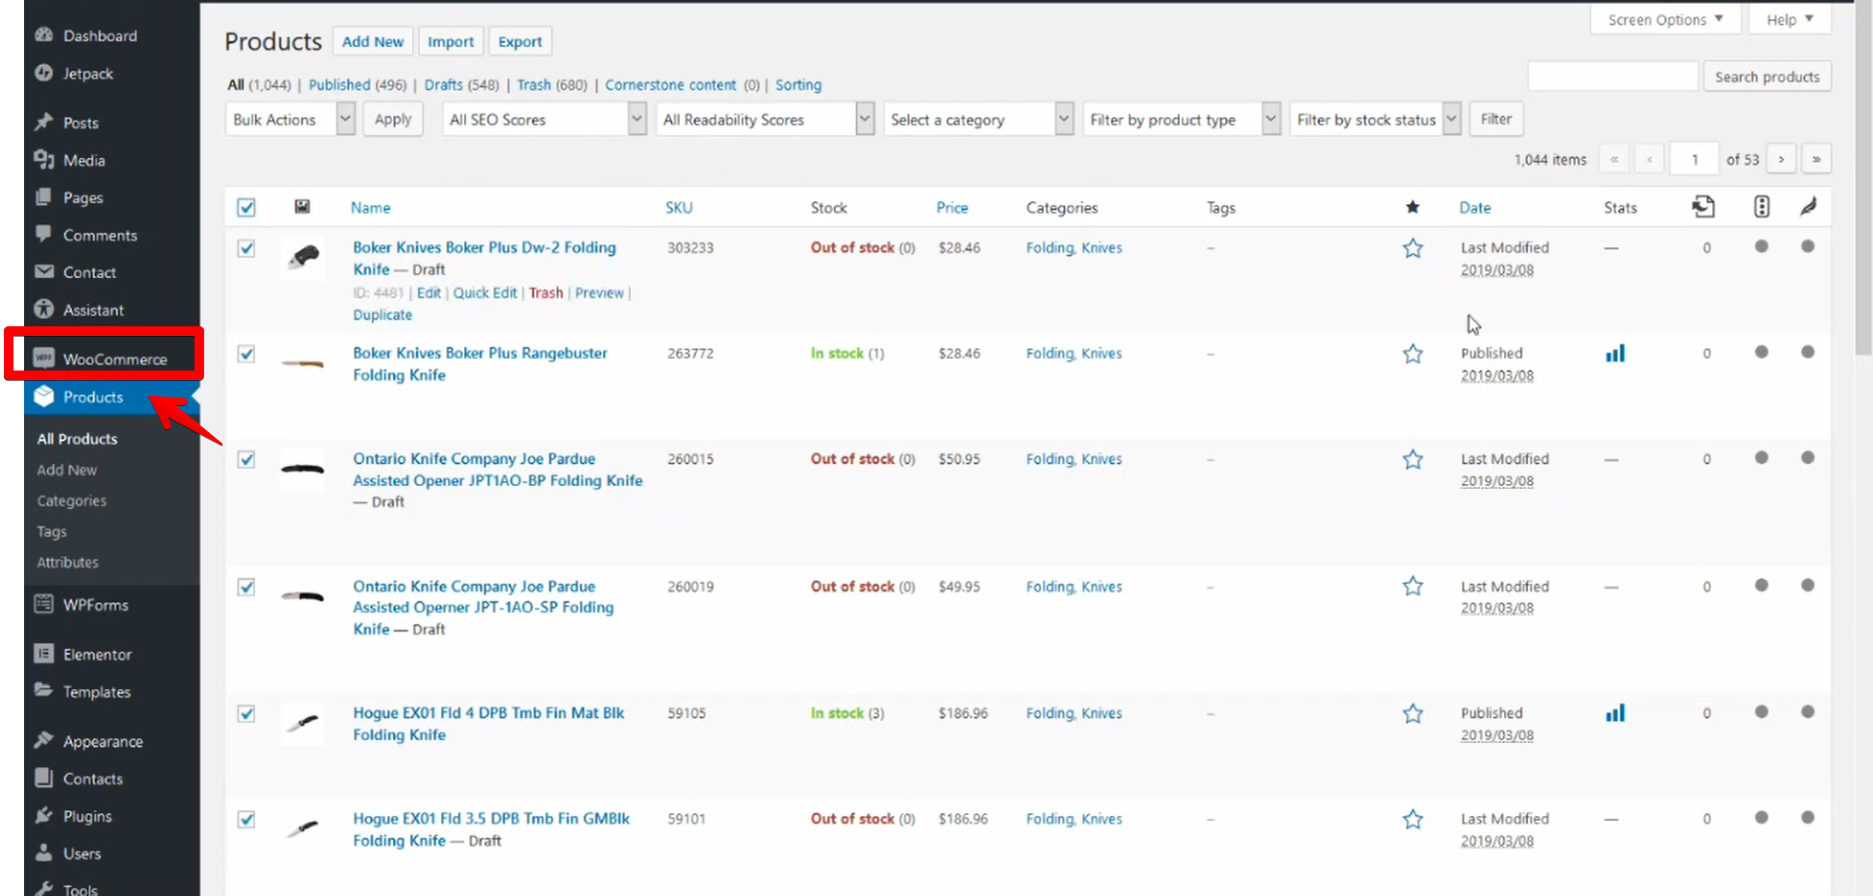This screenshot has height=896, width=1873.
Task: Uncheck the Boker Plus Dw-2 Folding Knife checkbox
Action: pos(247,248)
